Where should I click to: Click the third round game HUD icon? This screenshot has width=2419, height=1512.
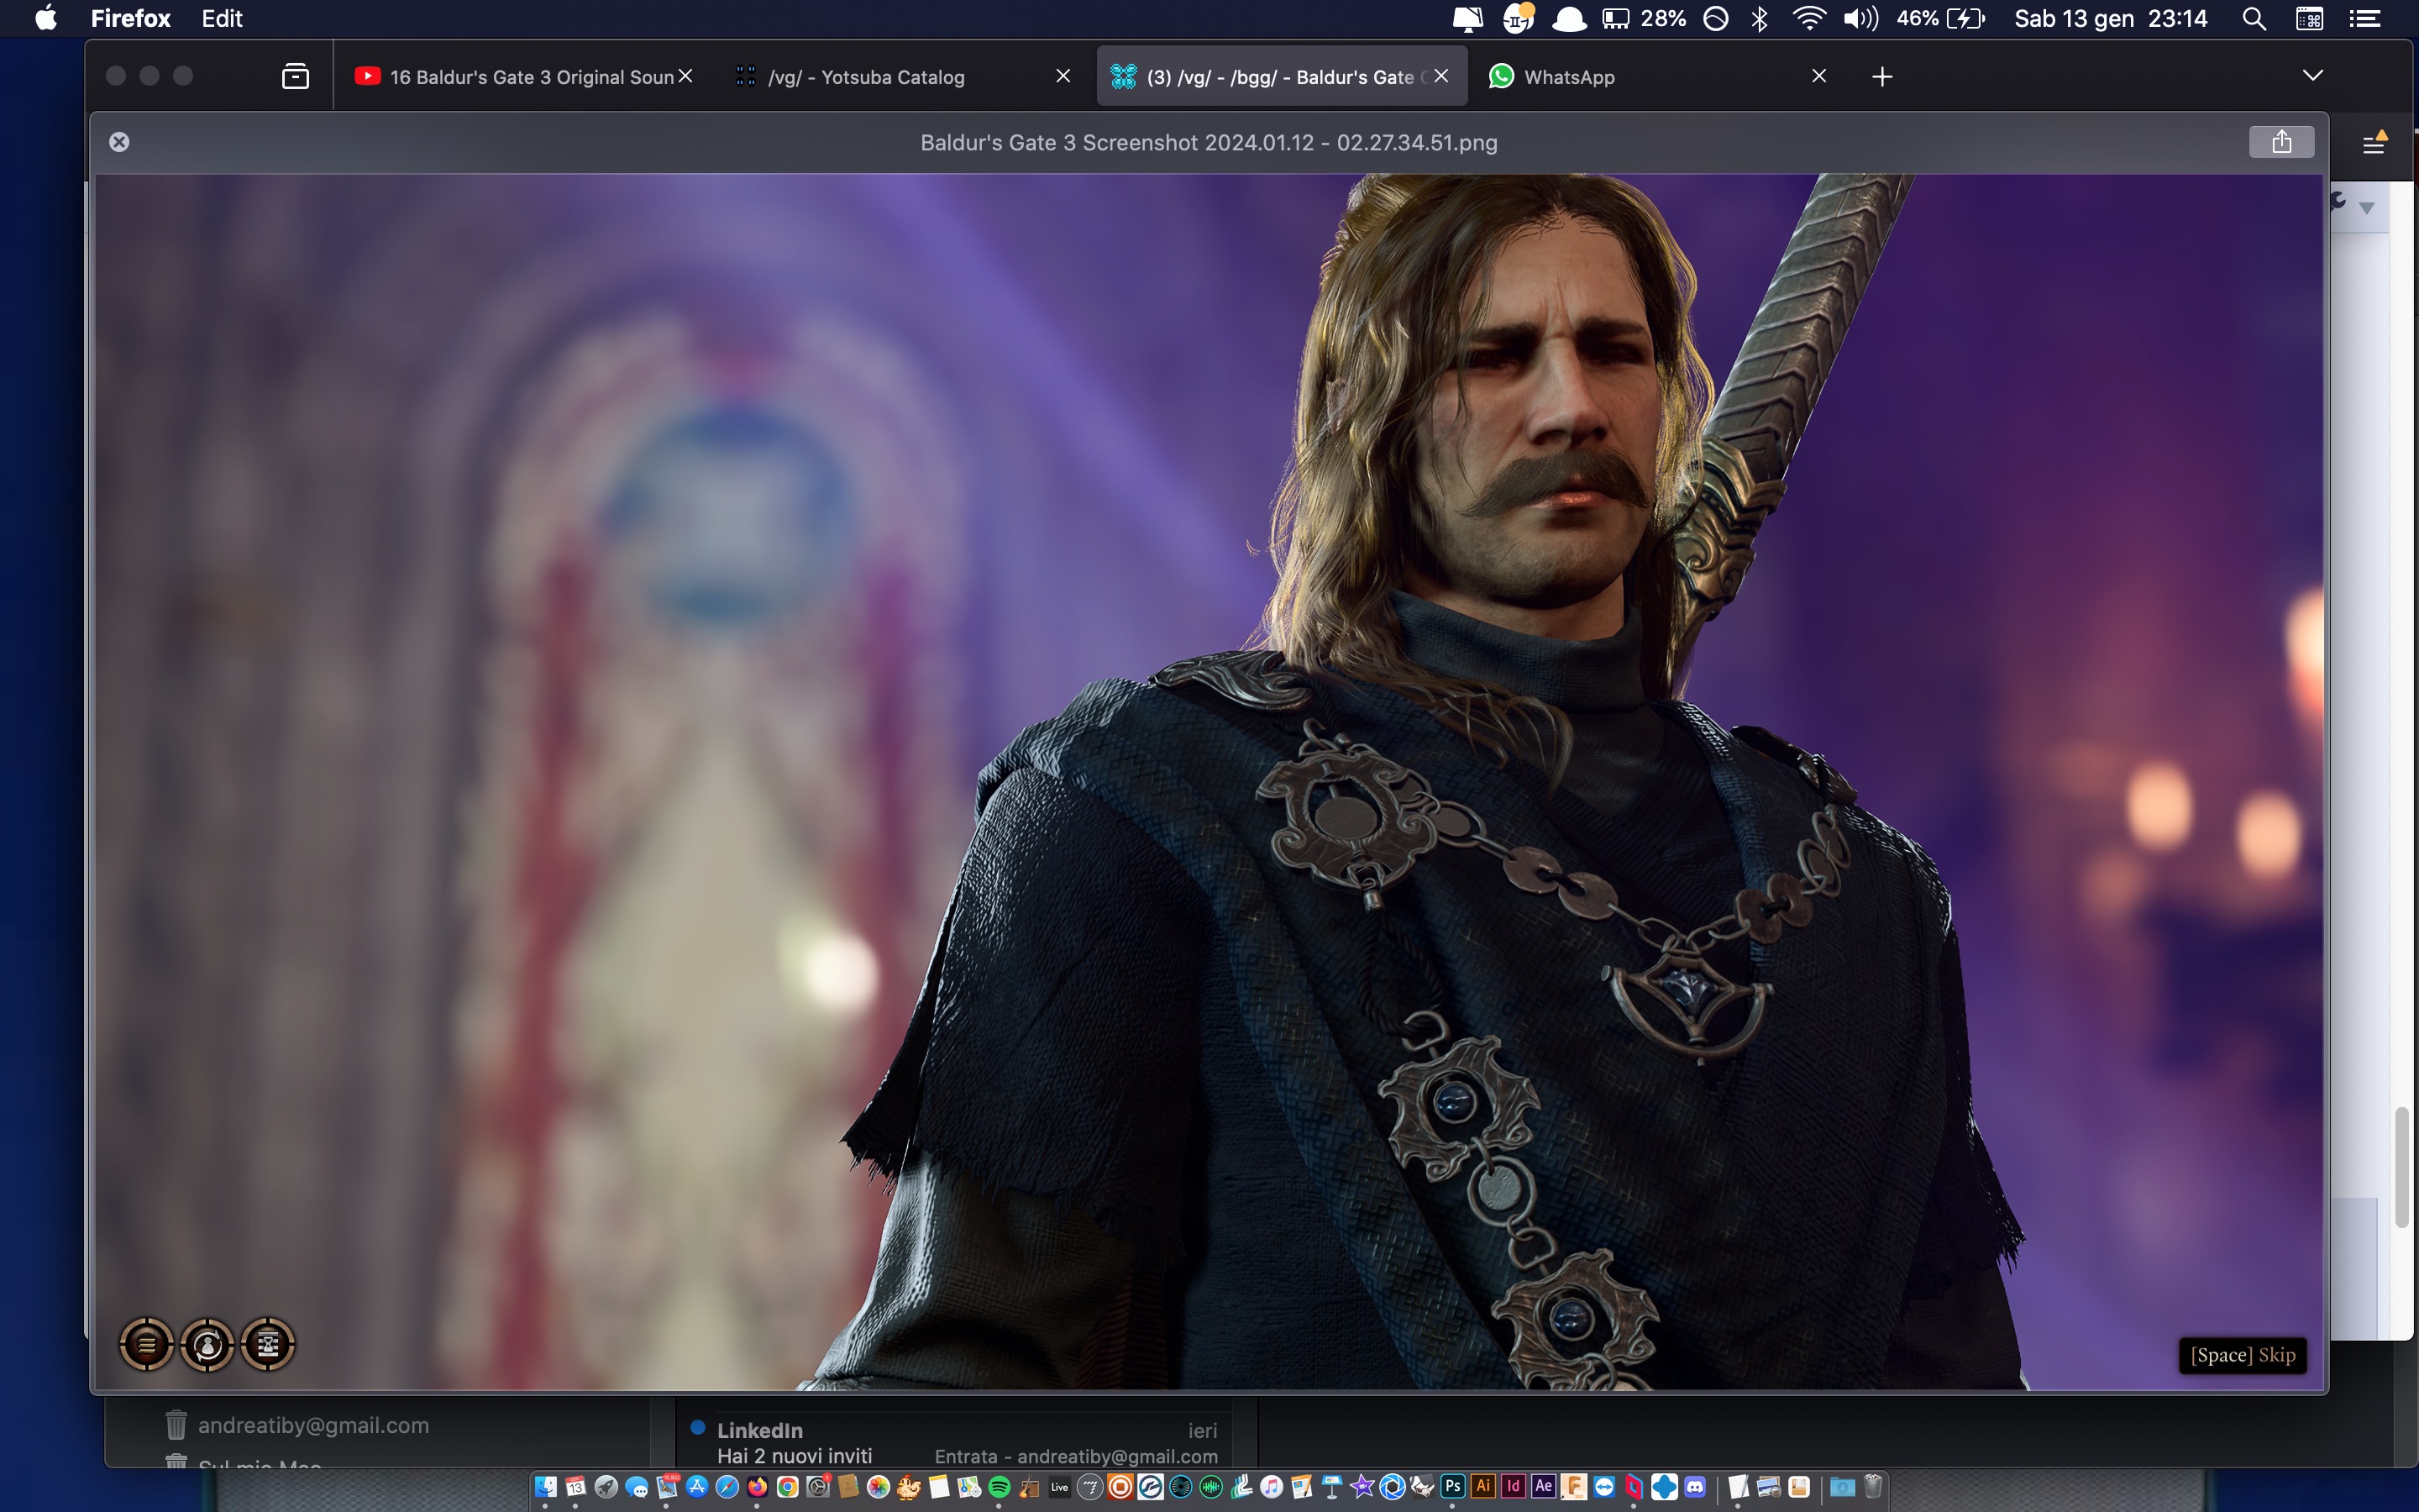[x=268, y=1344]
